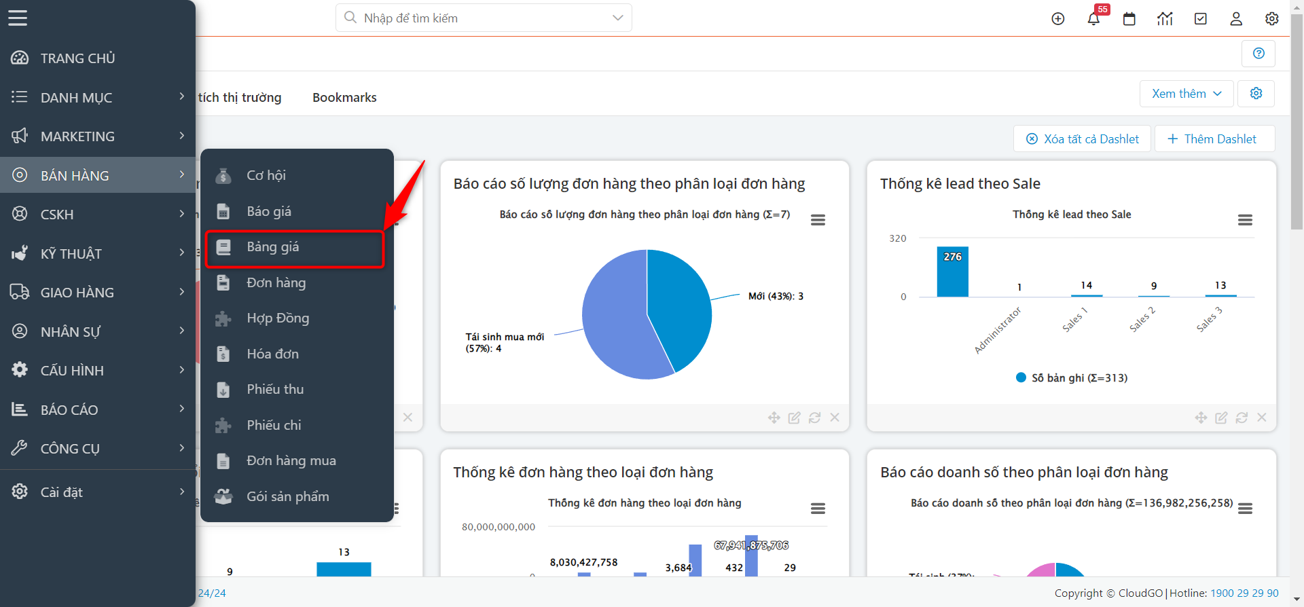This screenshot has height=607, width=1304.
Task: Expand the NHÂN SỰ sidebar menu
Action: 98,331
